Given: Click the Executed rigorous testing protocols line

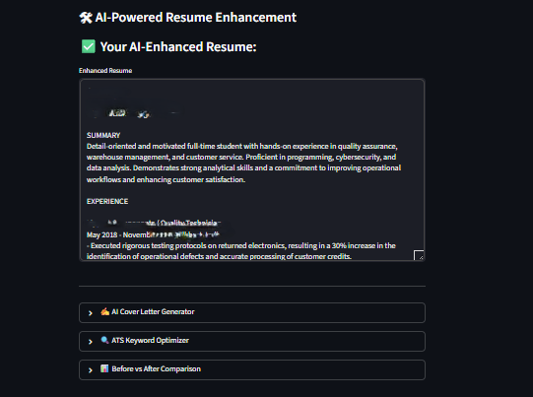Looking at the screenshot, I should pyautogui.click(x=241, y=245).
